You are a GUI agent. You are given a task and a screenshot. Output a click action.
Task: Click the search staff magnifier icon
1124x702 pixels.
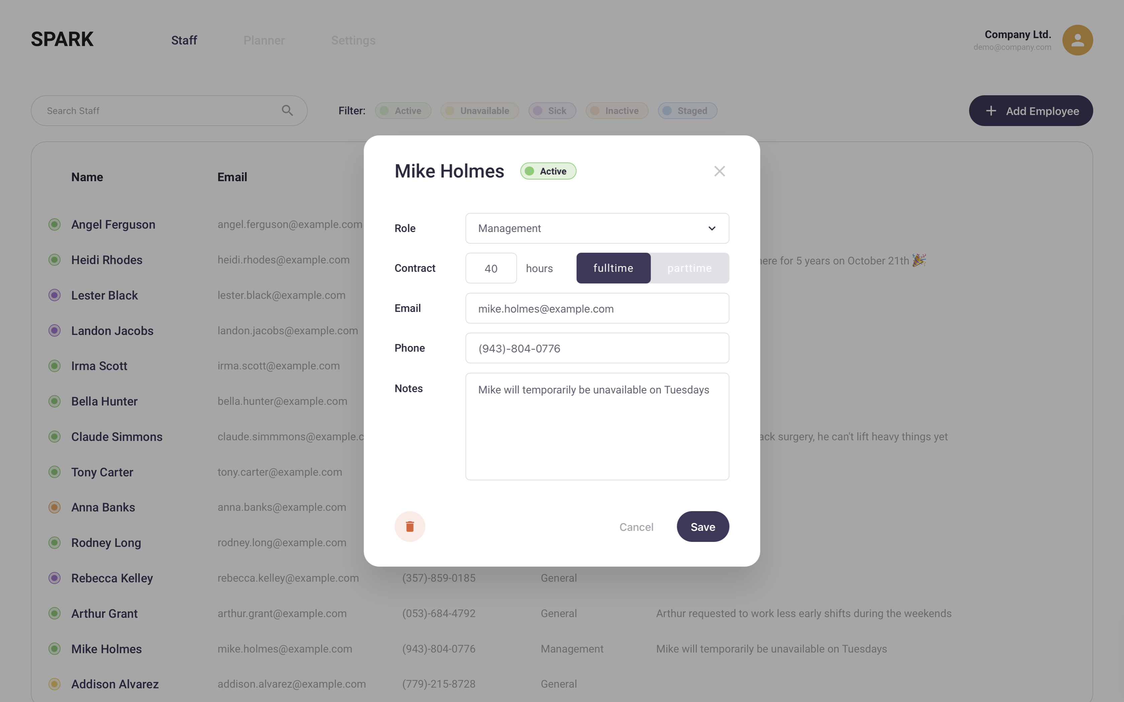pyautogui.click(x=287, y=111)
